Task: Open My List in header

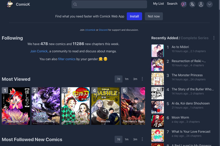Action: click(158, 4)
